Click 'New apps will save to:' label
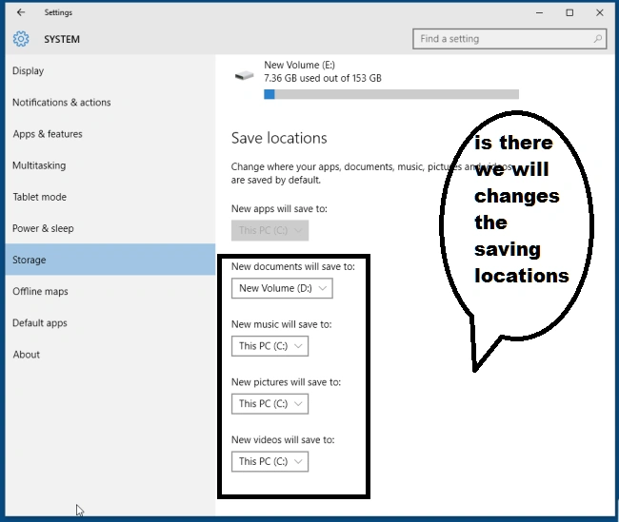 coord(279,208)
